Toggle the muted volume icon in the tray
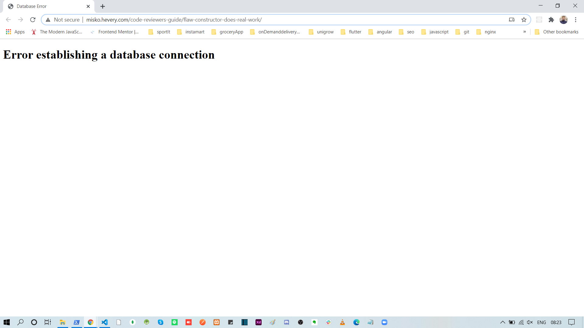This screenshot has width=584, height=328. tap(530, 322)
